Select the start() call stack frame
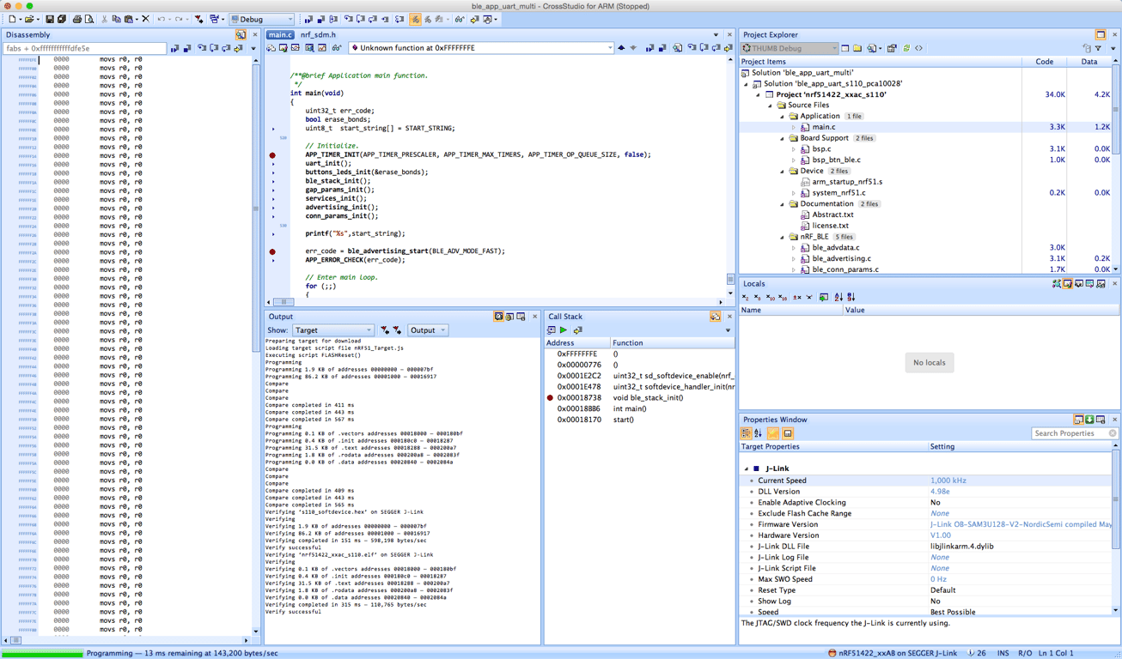Image resolution: width=1122 pixels, height=659 pixels. (639, 420)
